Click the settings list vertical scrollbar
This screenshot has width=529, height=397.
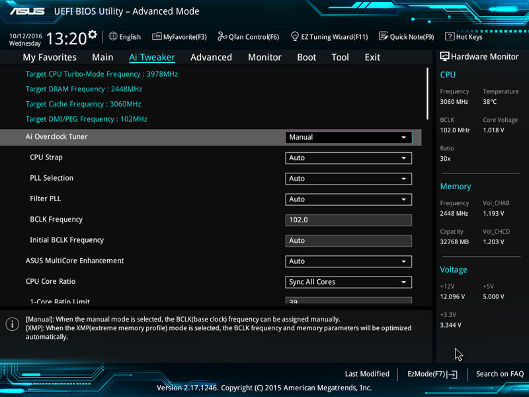click(x=428, y=93)
